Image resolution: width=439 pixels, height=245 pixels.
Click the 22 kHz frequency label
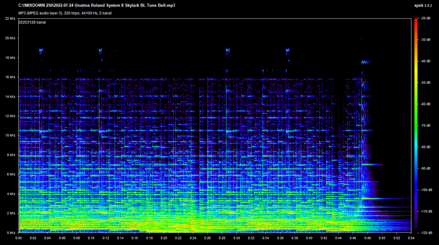point(10,18)
